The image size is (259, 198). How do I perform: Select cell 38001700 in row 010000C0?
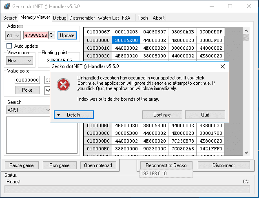click(210, 133)
